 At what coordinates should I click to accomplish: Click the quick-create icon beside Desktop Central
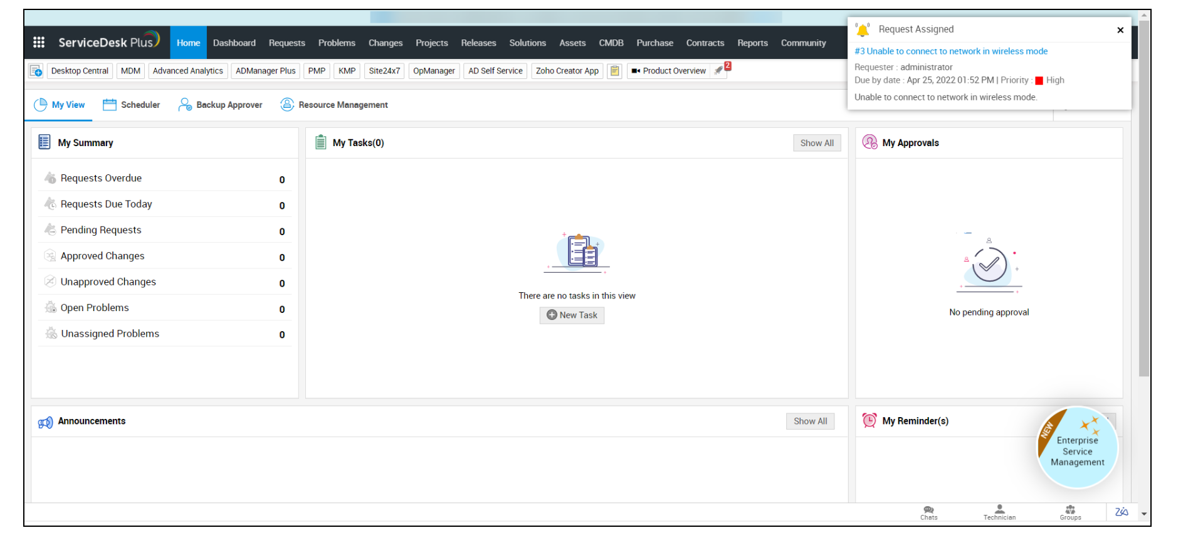coord(36,71)
